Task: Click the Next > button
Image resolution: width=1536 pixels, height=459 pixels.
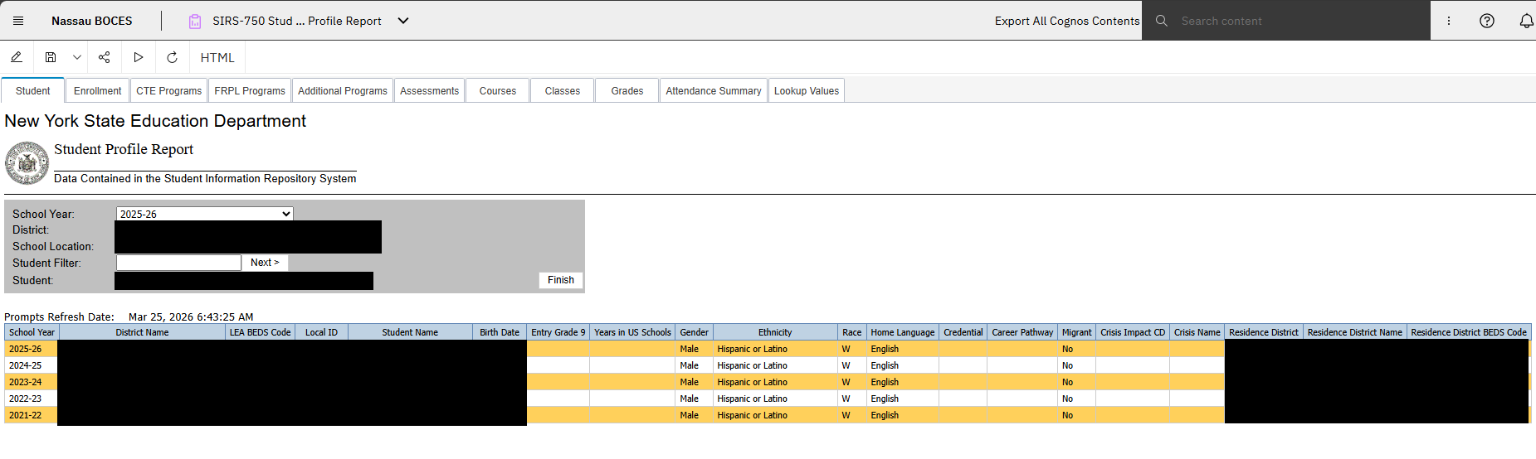Action: (x=265, y=263)
